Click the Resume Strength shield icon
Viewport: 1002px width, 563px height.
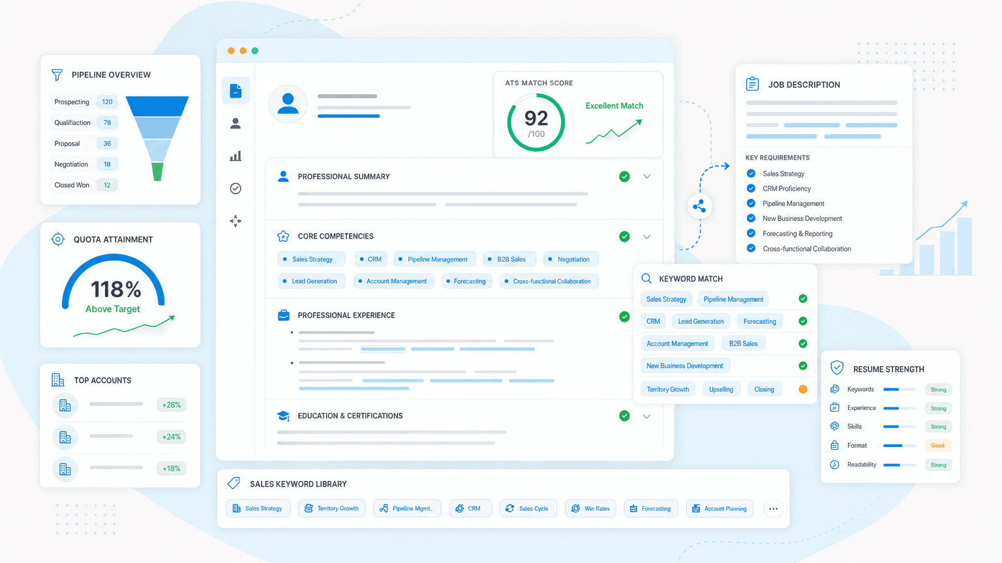tap(837, 368)
